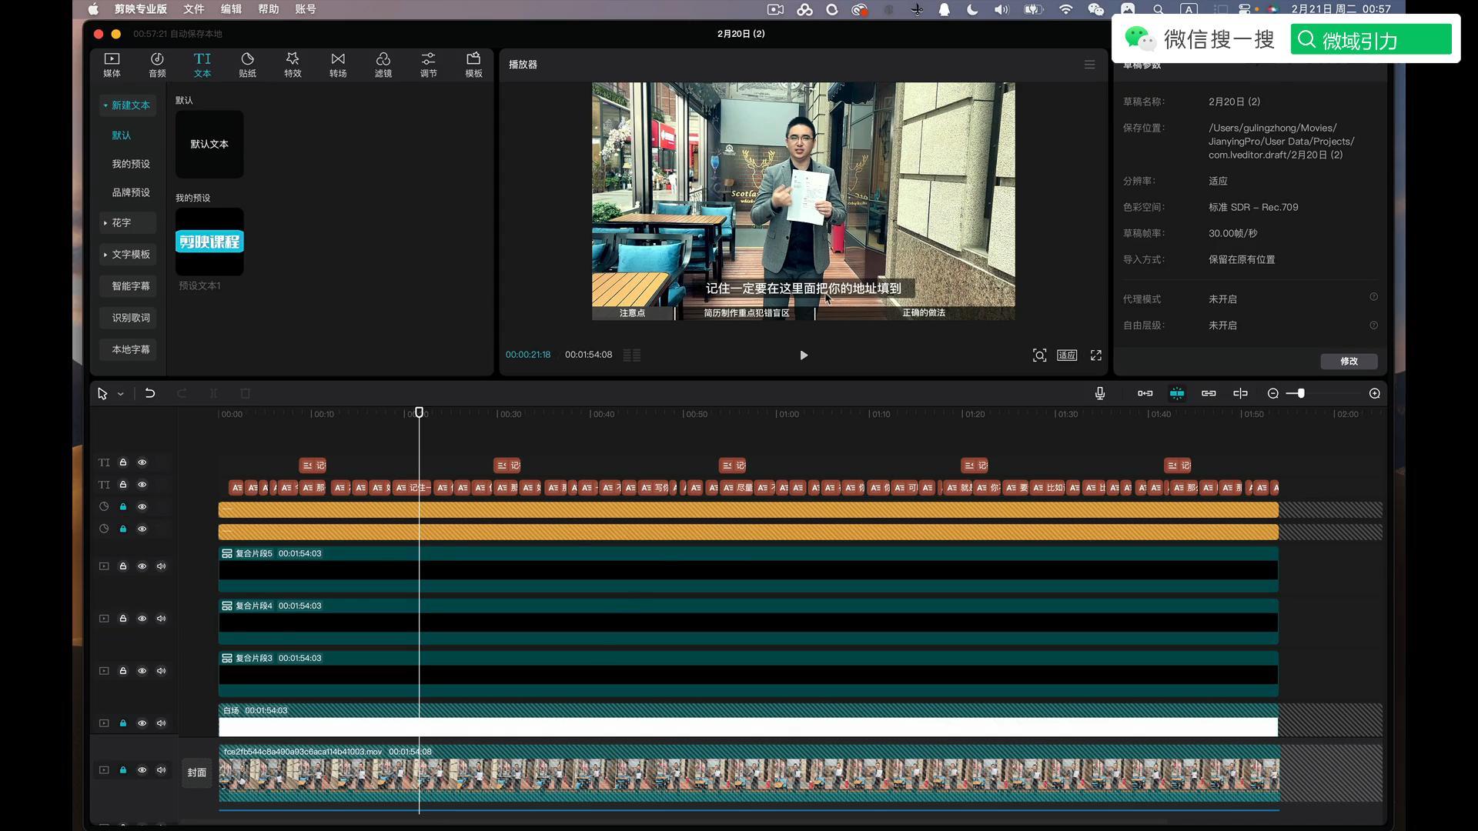Click the delete trash icon on the timeline toolbar
Viewport: 1478px width, 831px height.
(x=246, y=393)
